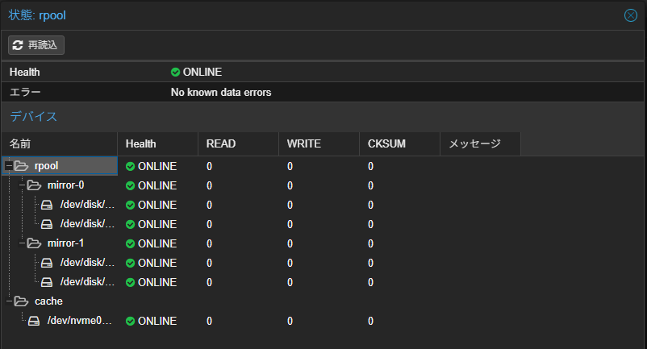647x349 pixels.
Task: Collapse the rpool tree node
Action: (x=9, y=166)
